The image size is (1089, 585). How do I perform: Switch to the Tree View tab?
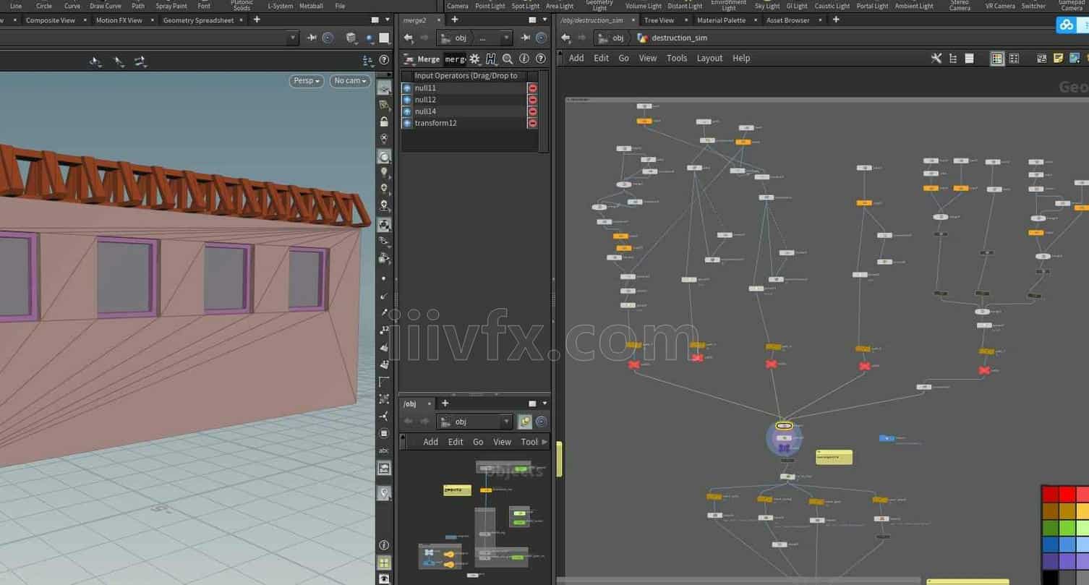point(659,20)
